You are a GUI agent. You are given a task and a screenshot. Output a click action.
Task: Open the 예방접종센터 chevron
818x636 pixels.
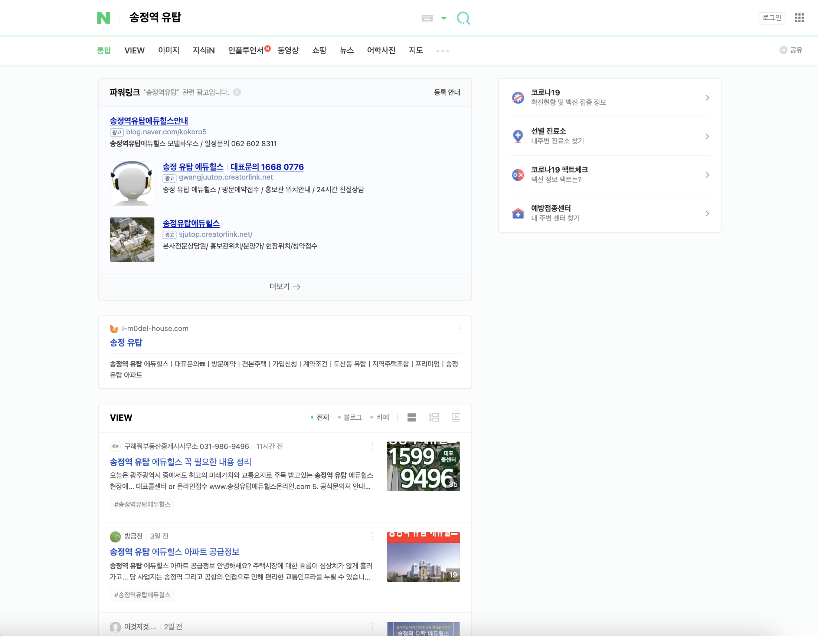(707, 213)
